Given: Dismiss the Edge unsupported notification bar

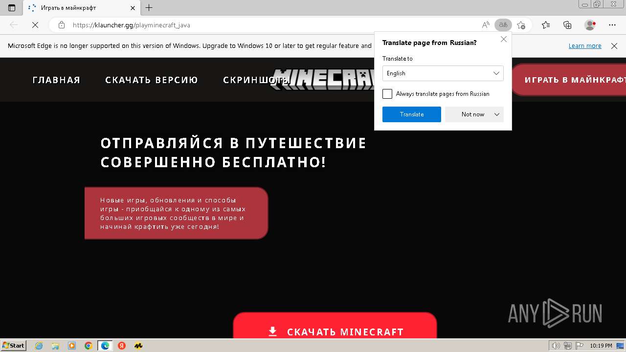Looking at the screenshot, I should pos(614,46).
